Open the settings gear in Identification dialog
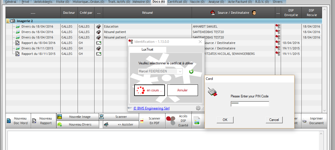The height and width of the screenshot is (150, 335). pos(198,108)
